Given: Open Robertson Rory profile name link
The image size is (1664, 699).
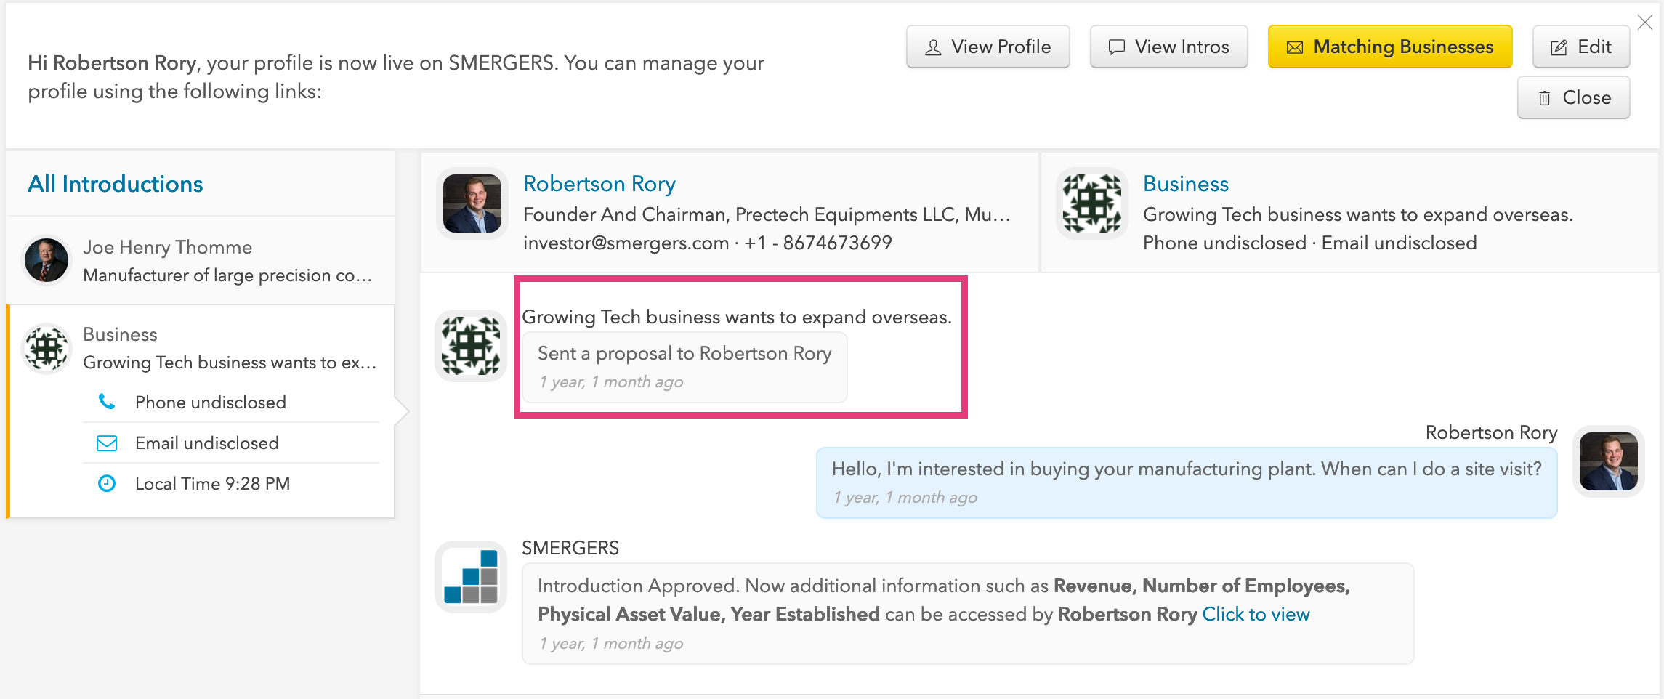Looking at the screenshot, I should click(x=599, y=184).
